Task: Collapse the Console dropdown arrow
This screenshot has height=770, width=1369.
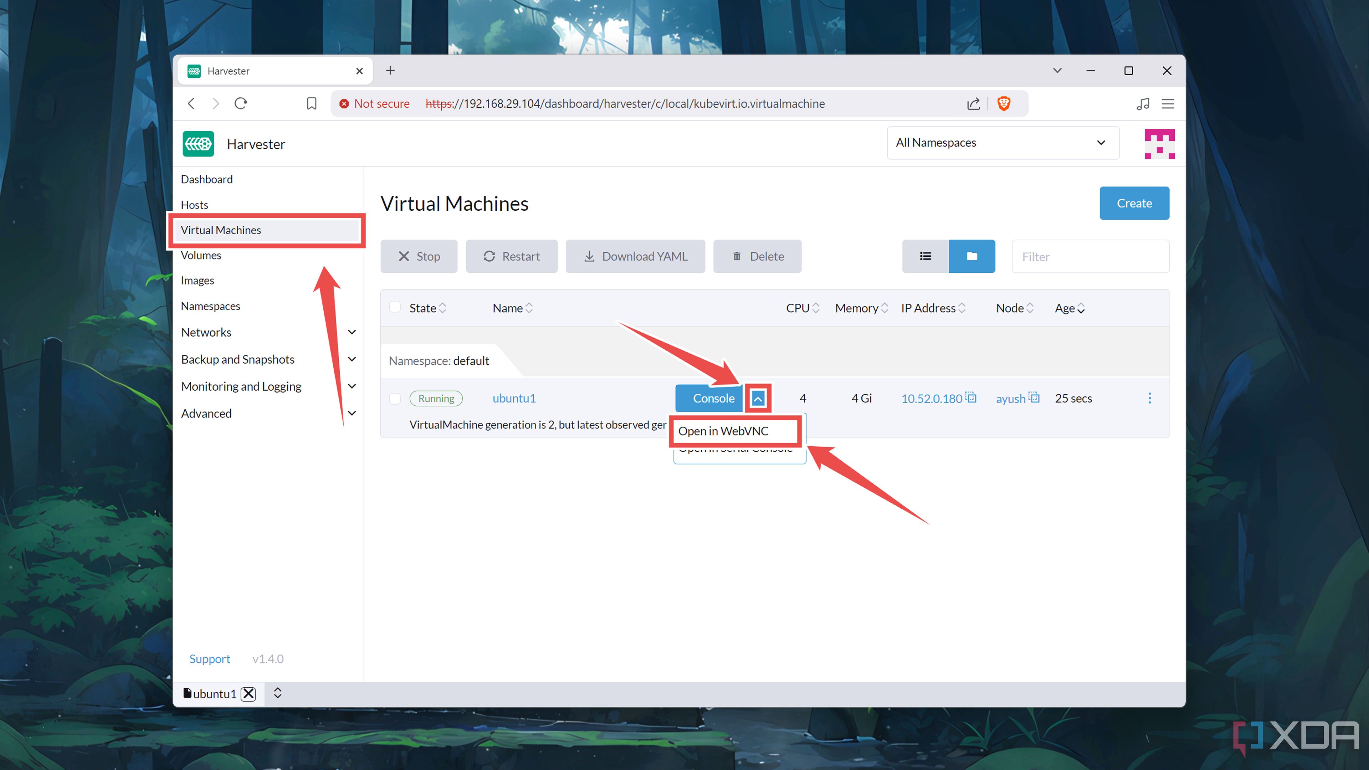Action: (x=758, y=398)
